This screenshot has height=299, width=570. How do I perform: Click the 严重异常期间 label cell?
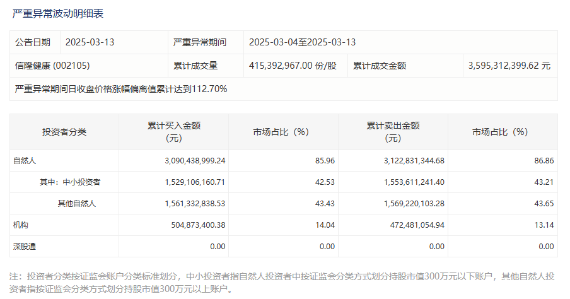[x=199, y=42]
